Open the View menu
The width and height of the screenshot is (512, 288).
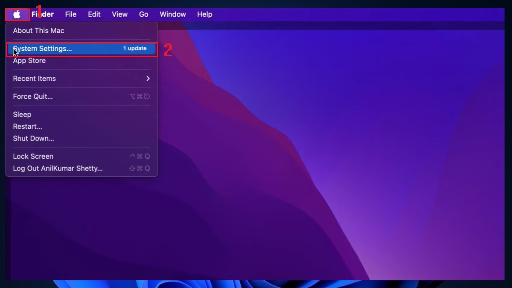119,15
